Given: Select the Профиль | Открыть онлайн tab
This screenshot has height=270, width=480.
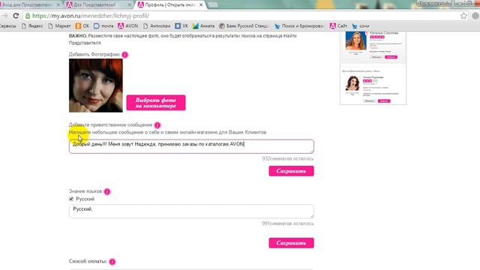Looking at the screenshot, I should click(170, 5).
